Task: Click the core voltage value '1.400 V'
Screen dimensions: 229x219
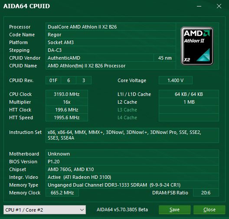Action: [175, 80]
